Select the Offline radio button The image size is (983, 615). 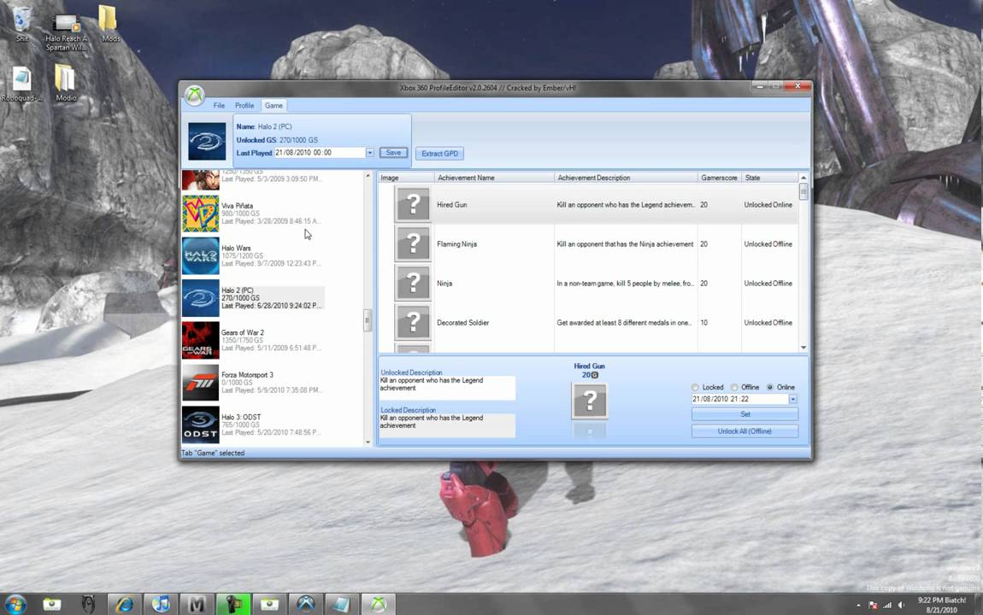(x=734, y=387)
